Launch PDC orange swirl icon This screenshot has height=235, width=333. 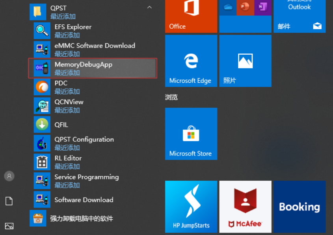(42, 87)
